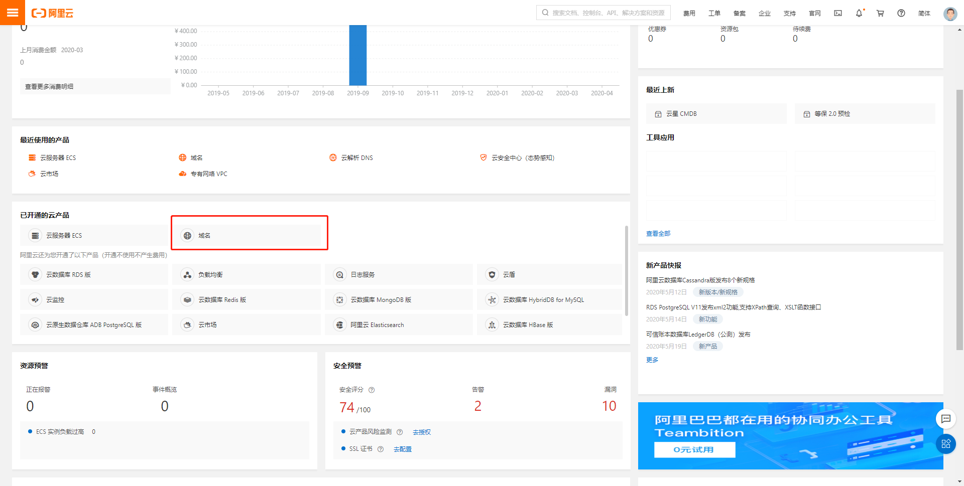
Task: Open 云服务器 ECS in recently used products
Action: pyautogui.click(x=52, y=157)
